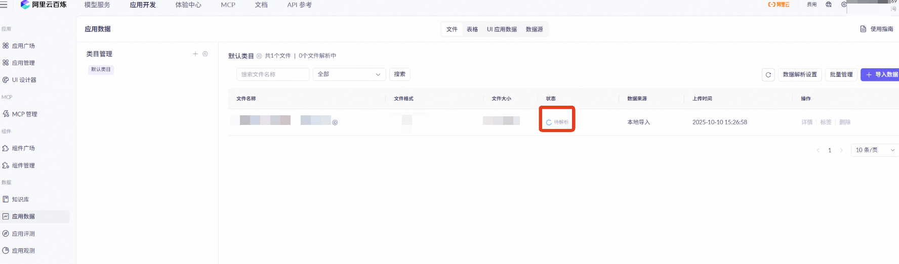Screen dimensions: 899x264
Task: Select the 默认类目 category tag
Action: [x=101, y=69]
